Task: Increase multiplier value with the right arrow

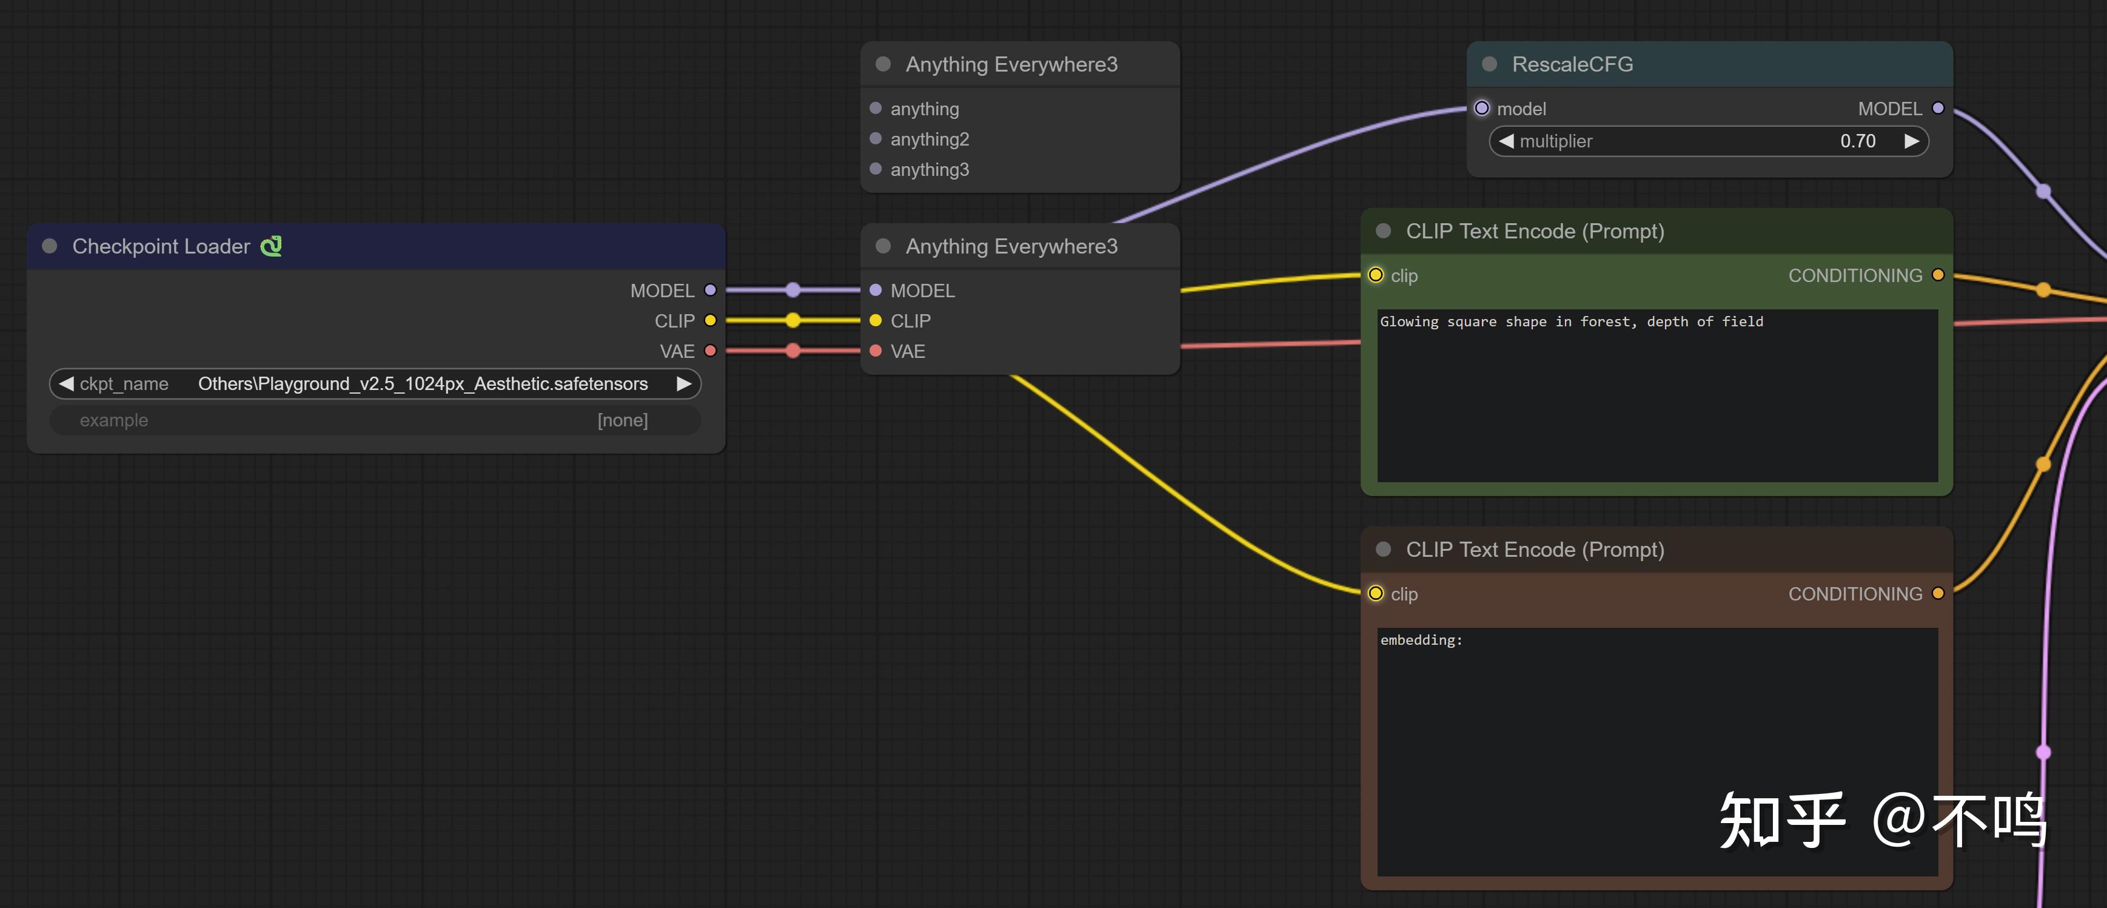Action: pyautogui.click(x=1912, y=141)
